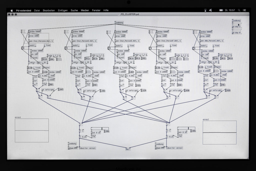The width and height of the screenshot is (256, 171).
Task: Open Spotlight search magnifier icon
Action: click(x=239, y=10)
